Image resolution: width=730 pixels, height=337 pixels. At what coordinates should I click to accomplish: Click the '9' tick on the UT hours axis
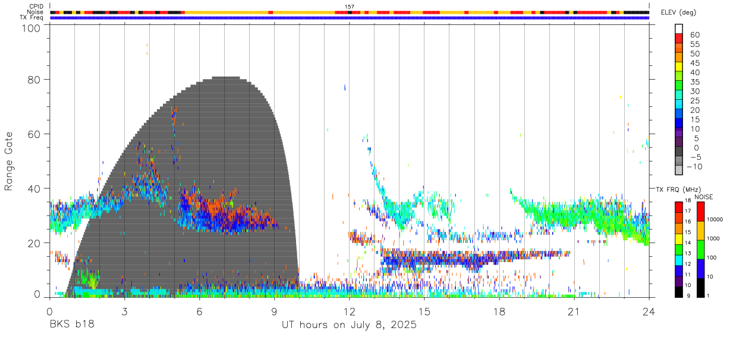pos(274,311)
